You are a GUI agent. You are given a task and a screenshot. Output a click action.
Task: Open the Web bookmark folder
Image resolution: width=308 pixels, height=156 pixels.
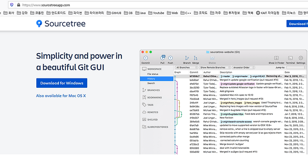(172, 13)
